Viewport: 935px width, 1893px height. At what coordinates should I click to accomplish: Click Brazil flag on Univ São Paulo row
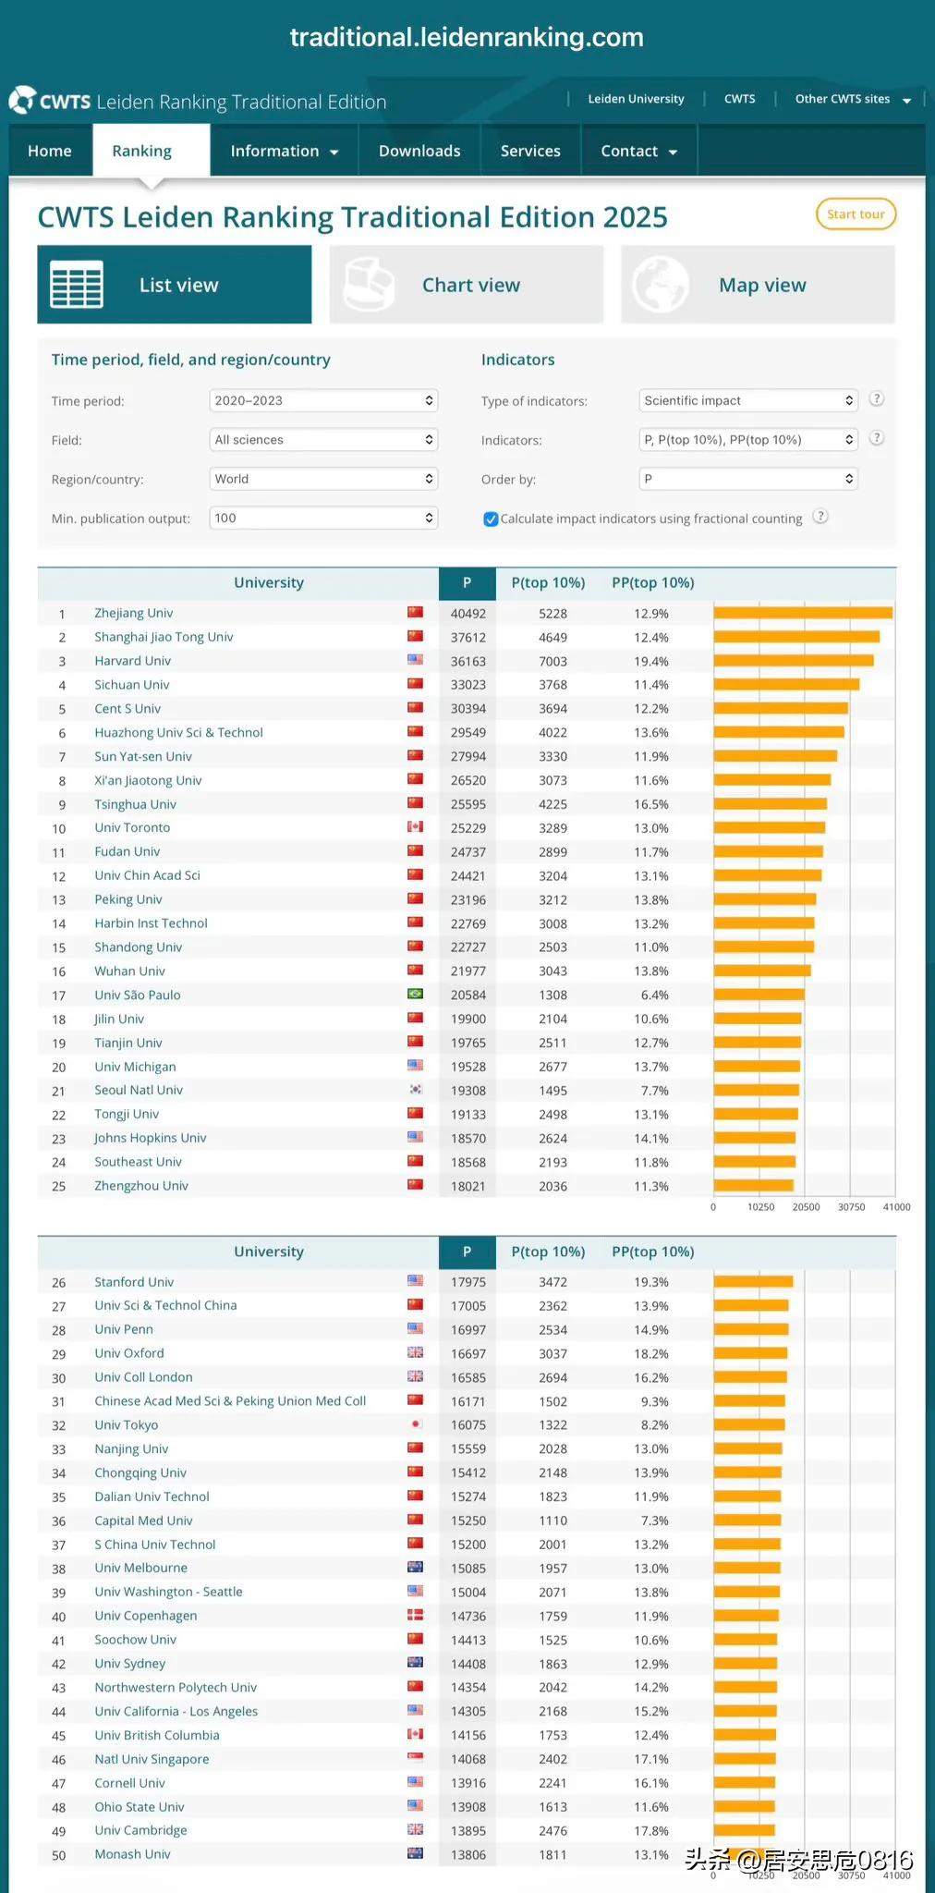pos(416,995)
